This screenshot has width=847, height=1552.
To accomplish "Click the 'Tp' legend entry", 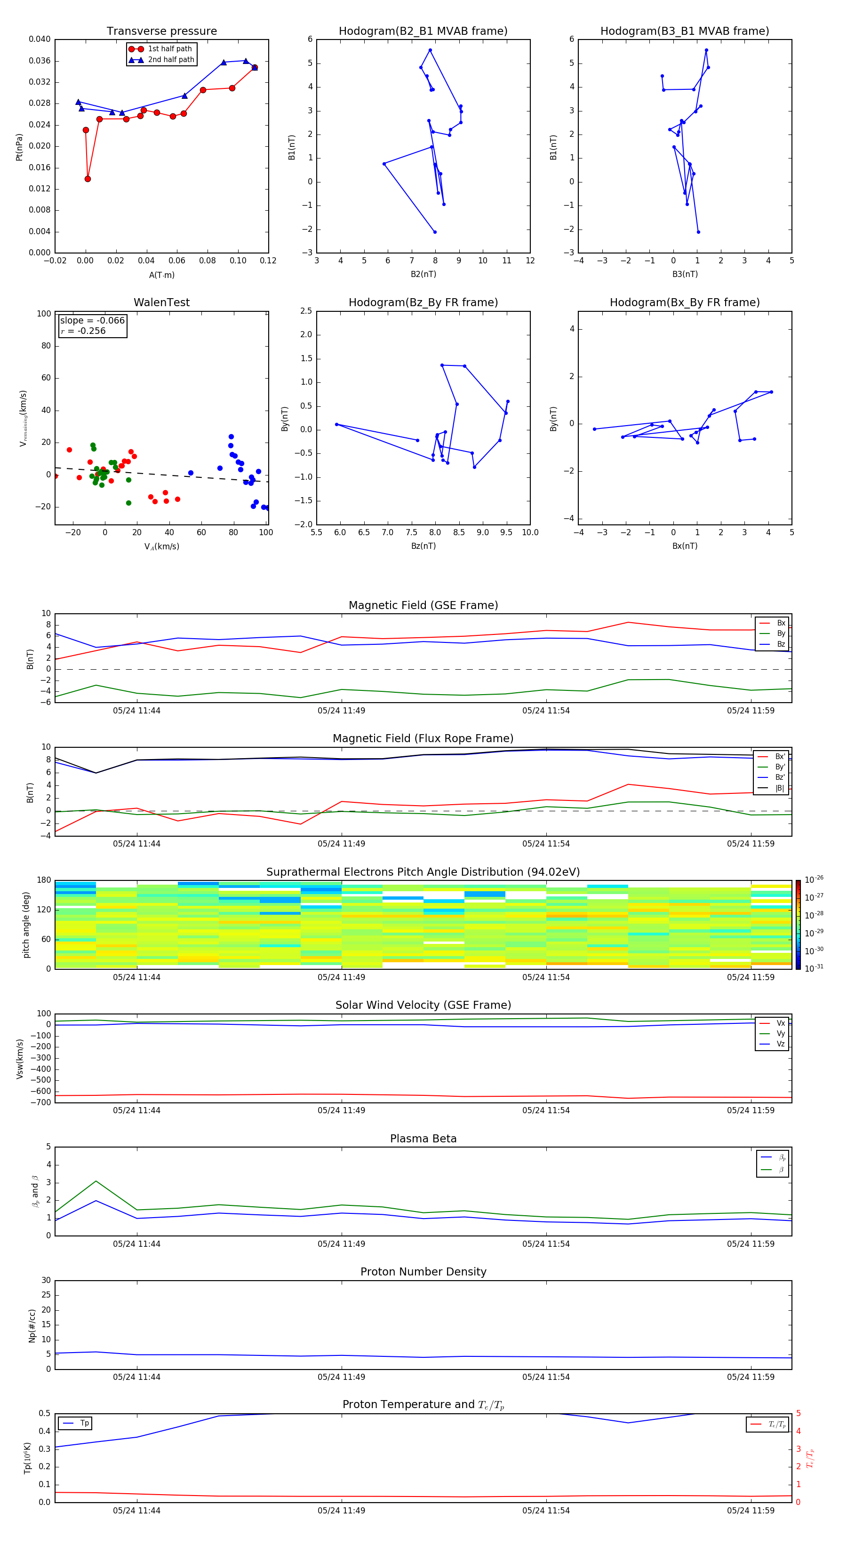I will [x=75, y=1424].
